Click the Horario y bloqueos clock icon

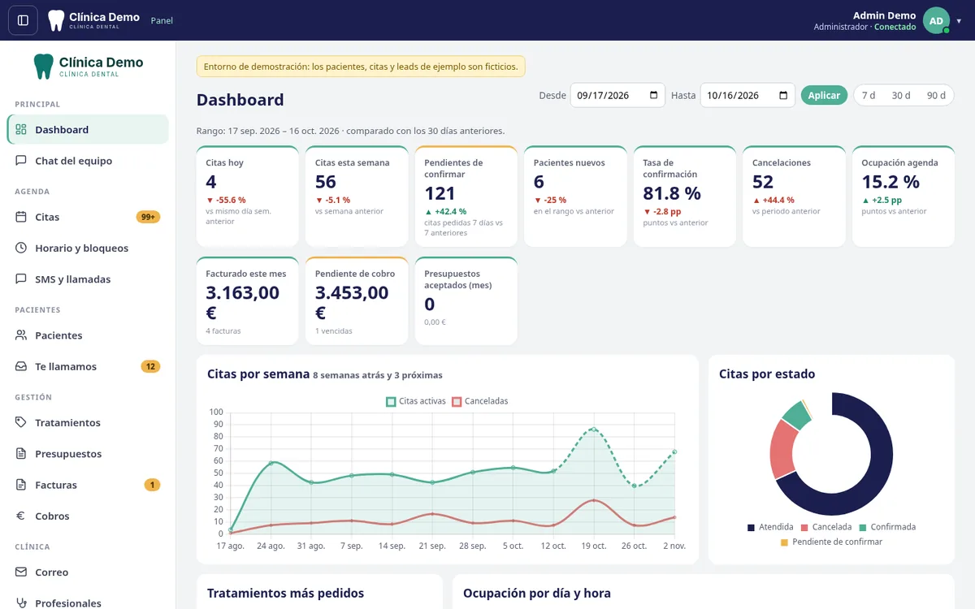point(21,248)
